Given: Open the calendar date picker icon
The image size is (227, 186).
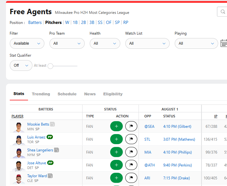Looking at the screenshot, I should click(x=224, y=43).
